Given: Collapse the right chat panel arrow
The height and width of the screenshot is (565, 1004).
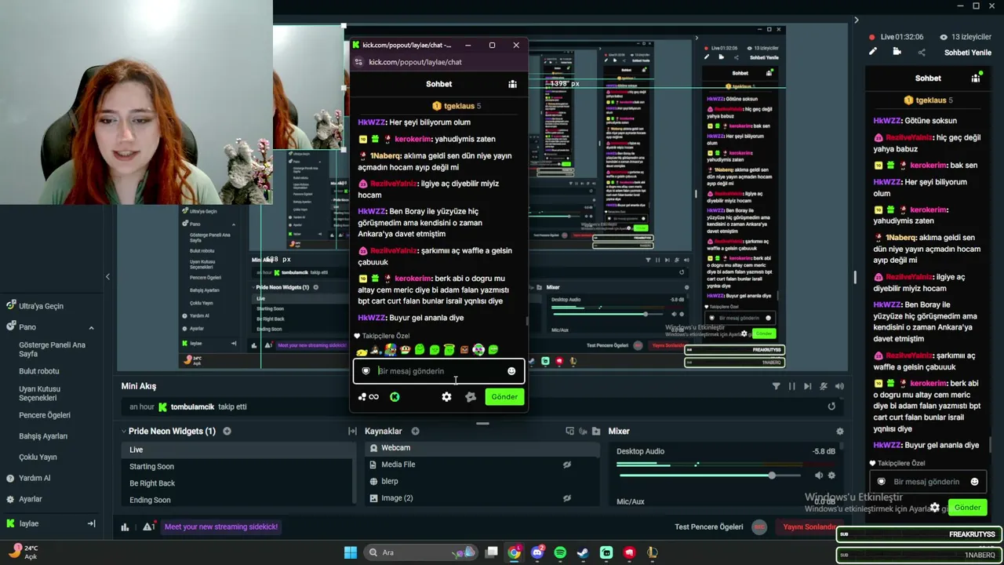Looking at the screenshot, I should tap(856, 20).
